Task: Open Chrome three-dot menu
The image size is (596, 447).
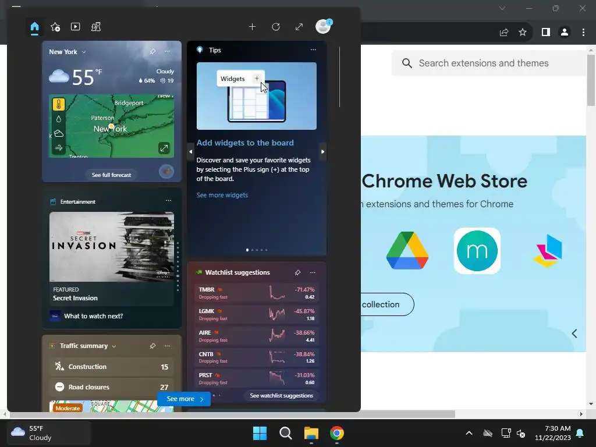Action: [583, 33]
